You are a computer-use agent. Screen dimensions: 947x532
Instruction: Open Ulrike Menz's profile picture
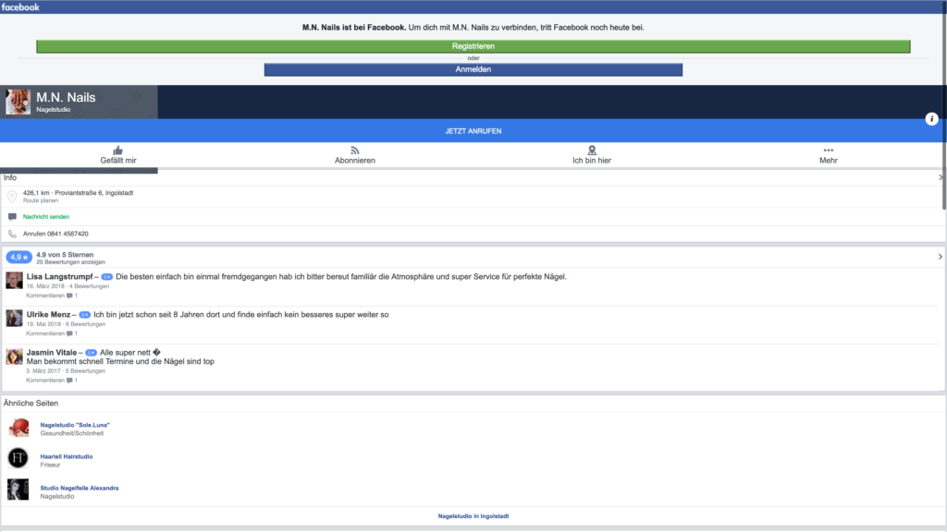click(x=15, y=318)
